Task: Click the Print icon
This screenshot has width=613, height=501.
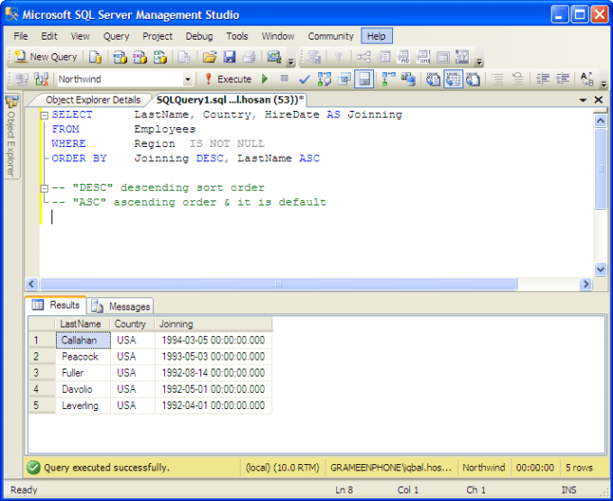Action: [250, 57]
